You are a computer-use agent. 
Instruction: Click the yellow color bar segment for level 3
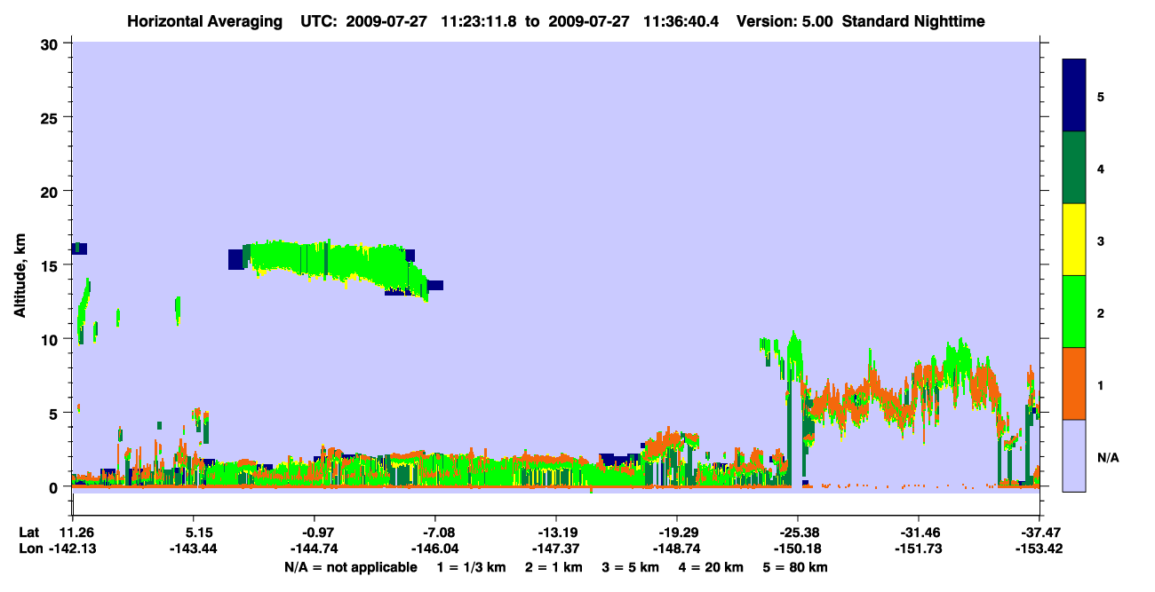[x=1074, y=240]
